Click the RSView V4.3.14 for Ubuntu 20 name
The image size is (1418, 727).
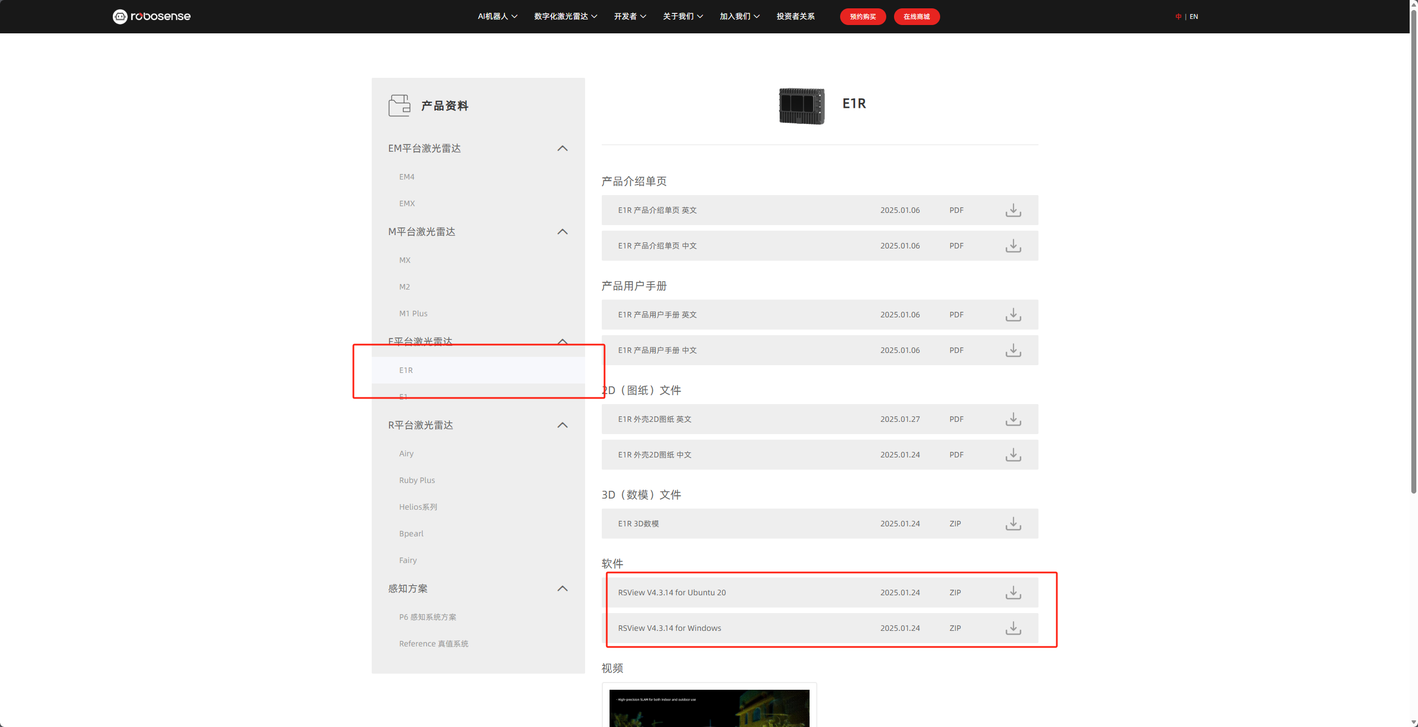tap(672, 592)
